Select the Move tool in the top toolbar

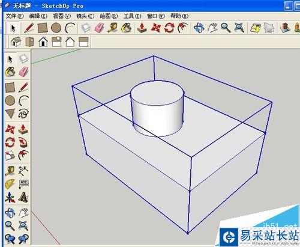(155, 28)
